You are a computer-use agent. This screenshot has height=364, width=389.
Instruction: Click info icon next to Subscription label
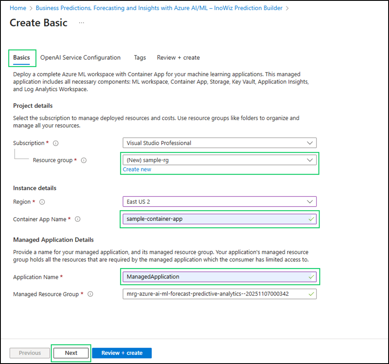[56, 143]
